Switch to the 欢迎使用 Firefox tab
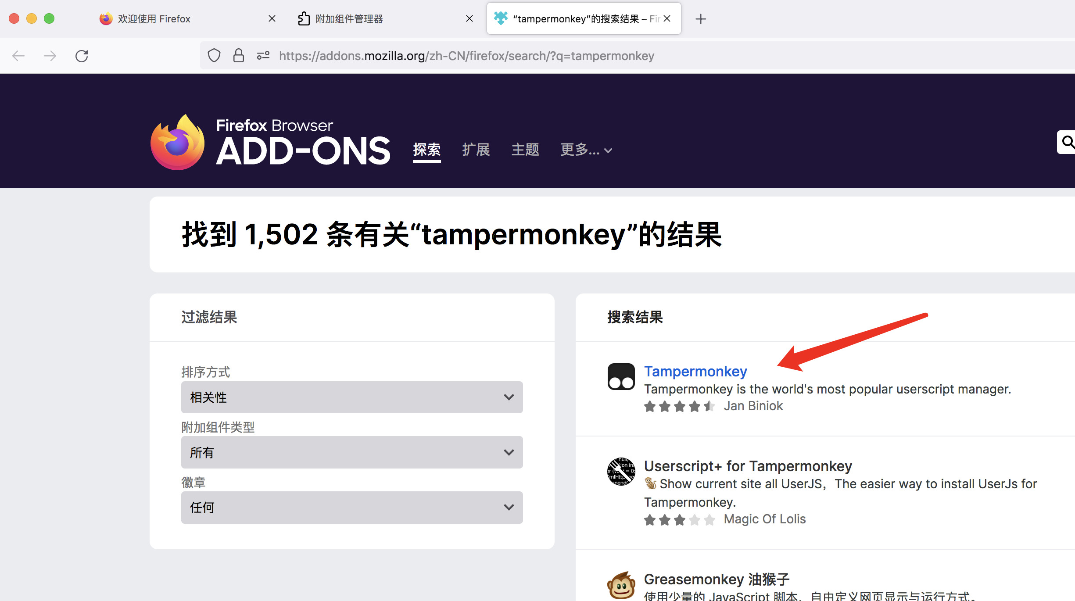 pos(154,19)
